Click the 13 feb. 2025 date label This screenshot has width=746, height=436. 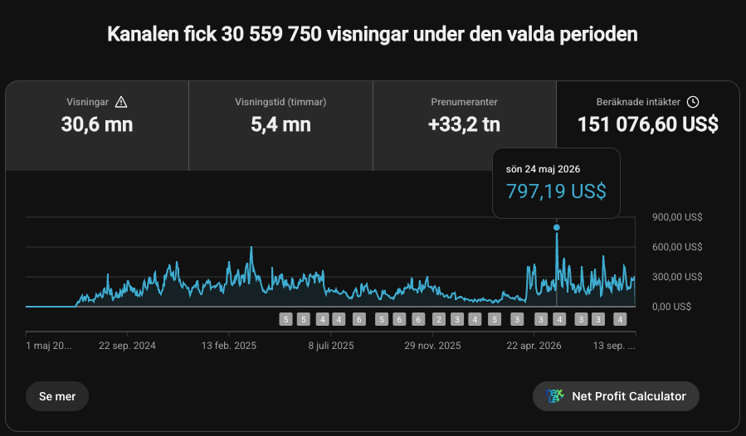[229, 346]
